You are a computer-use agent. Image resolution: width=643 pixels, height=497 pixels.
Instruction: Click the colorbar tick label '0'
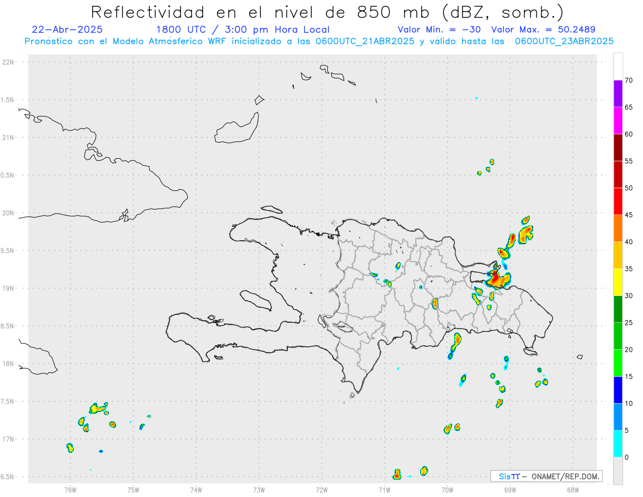coord(626,457)
